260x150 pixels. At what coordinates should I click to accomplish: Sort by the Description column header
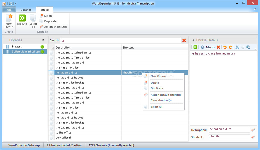pos(88,47)
